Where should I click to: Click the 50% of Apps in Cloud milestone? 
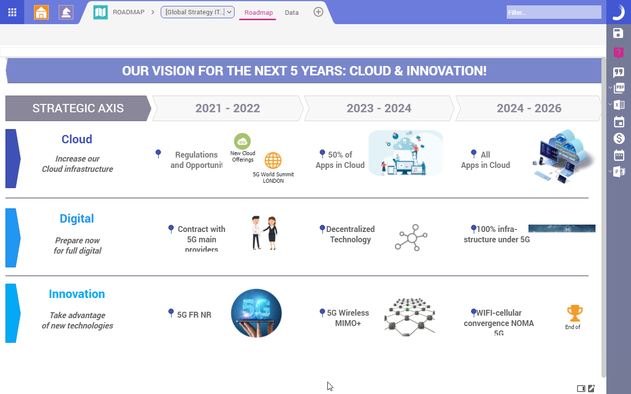[x=340, y=160]
